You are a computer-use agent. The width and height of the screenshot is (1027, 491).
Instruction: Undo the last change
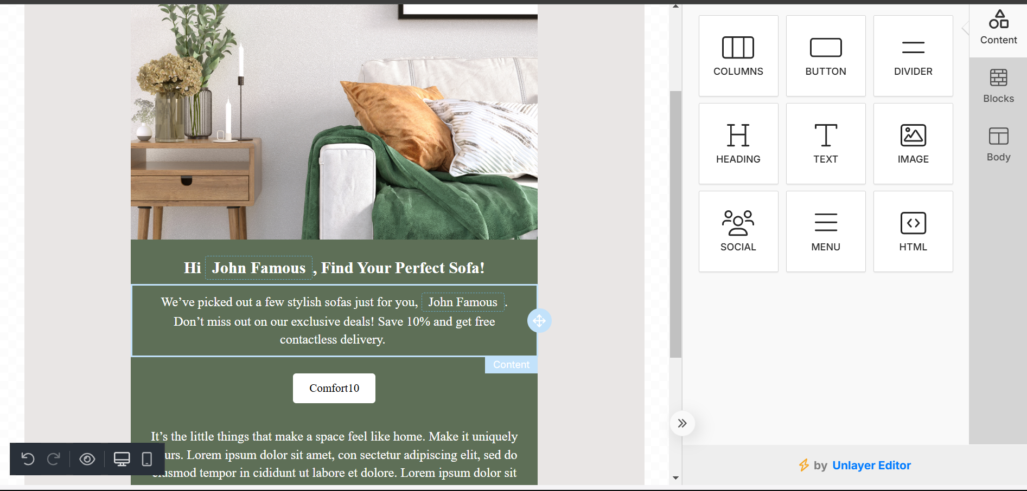pyautogui.click(x=28, y=459)
